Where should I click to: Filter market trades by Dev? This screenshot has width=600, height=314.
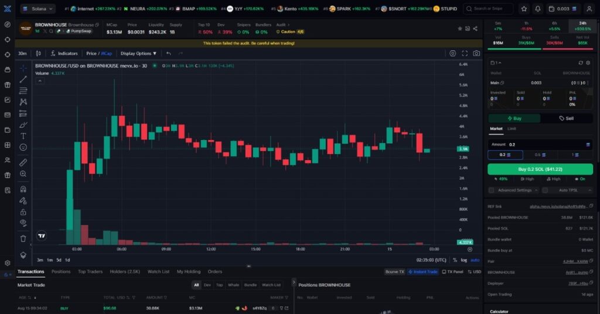pyautogui.click(x=207, y=285)
